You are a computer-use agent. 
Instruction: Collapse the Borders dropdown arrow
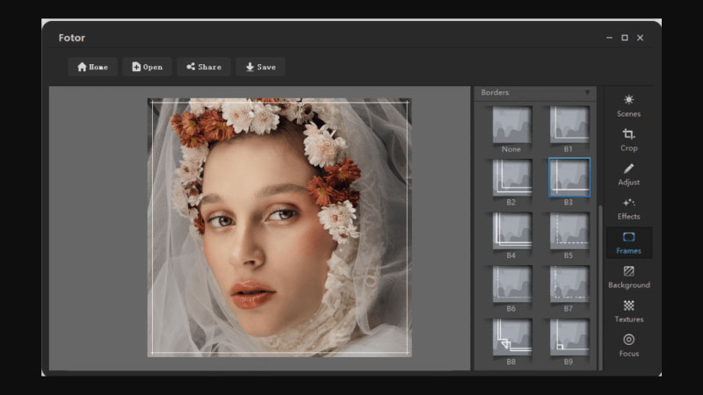pos(588,92)
